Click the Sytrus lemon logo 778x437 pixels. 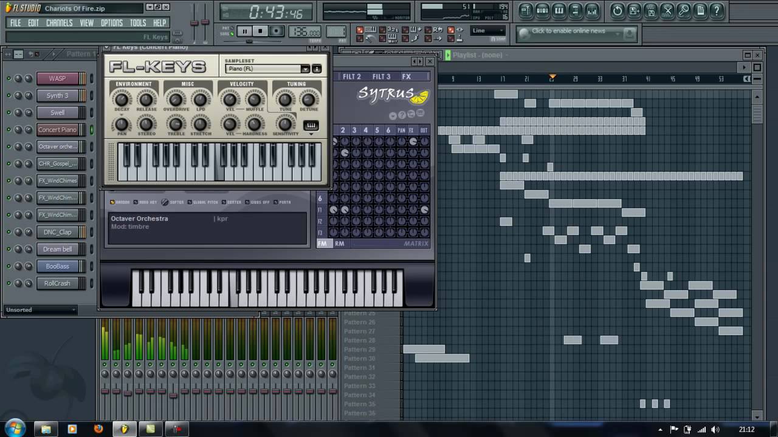coord(421,97)
